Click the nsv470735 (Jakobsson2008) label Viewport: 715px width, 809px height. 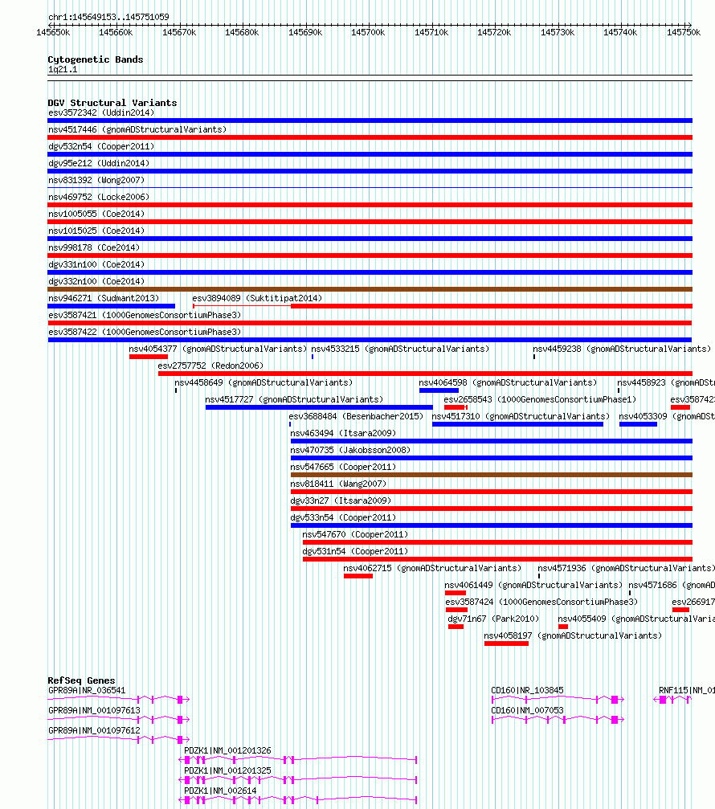click(x=350, y=450)
